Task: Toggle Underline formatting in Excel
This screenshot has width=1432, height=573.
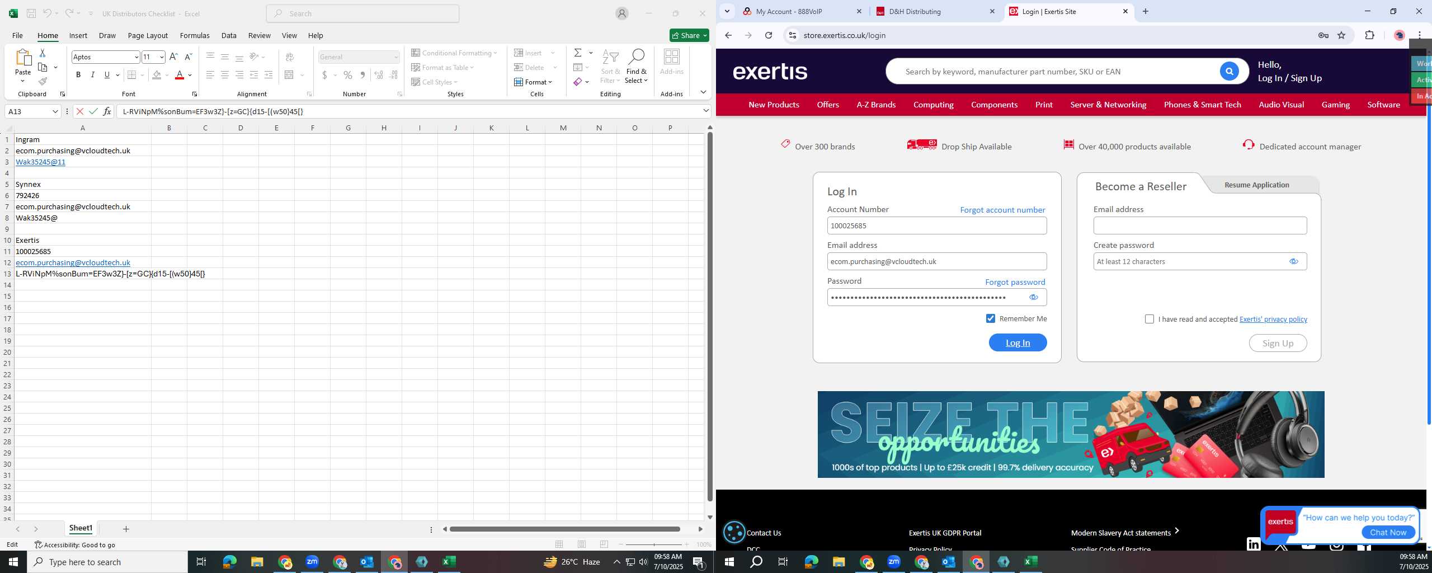Action: (x=107, y=75)
